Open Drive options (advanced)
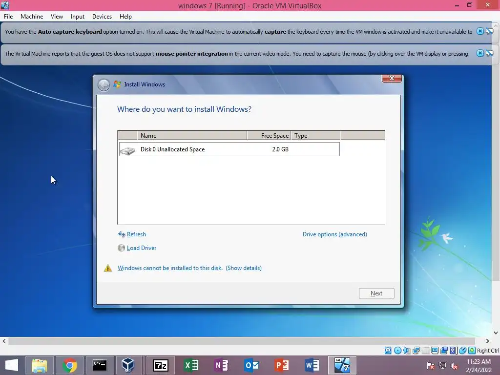The image size is (500, 375). click(x=335, y=234)
